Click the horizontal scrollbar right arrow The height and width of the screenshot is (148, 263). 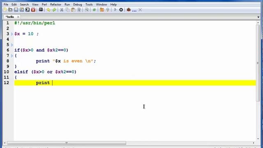click(x=254, y=143)
